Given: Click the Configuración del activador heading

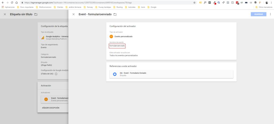Looking at the screenshot, I should click(x=123, y=26).
